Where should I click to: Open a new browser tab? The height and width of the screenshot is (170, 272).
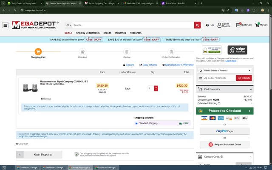tap(201, 3)
